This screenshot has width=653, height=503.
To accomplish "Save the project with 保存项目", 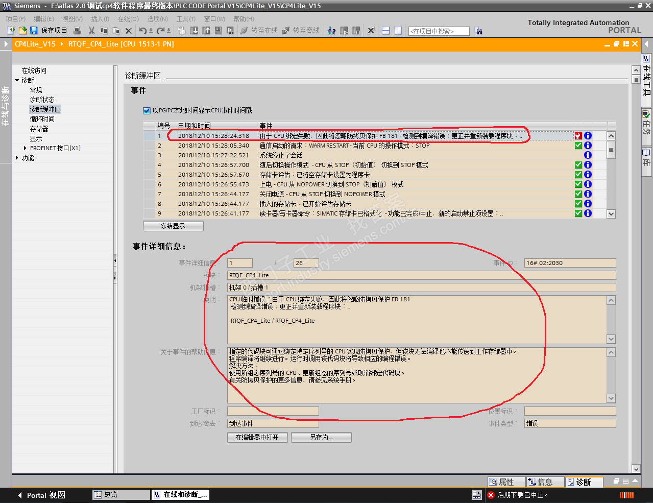I will pos(49,31).
